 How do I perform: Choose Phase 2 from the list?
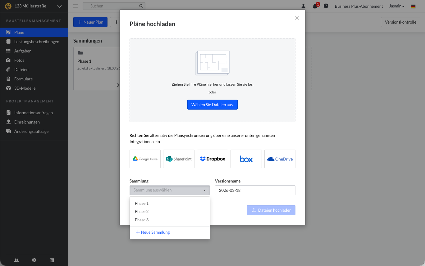pos(142,211)
